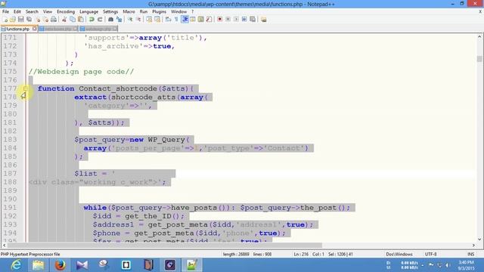Click the Close All toolbar icon
Screen dimensions: 484x272
[45, 20]
